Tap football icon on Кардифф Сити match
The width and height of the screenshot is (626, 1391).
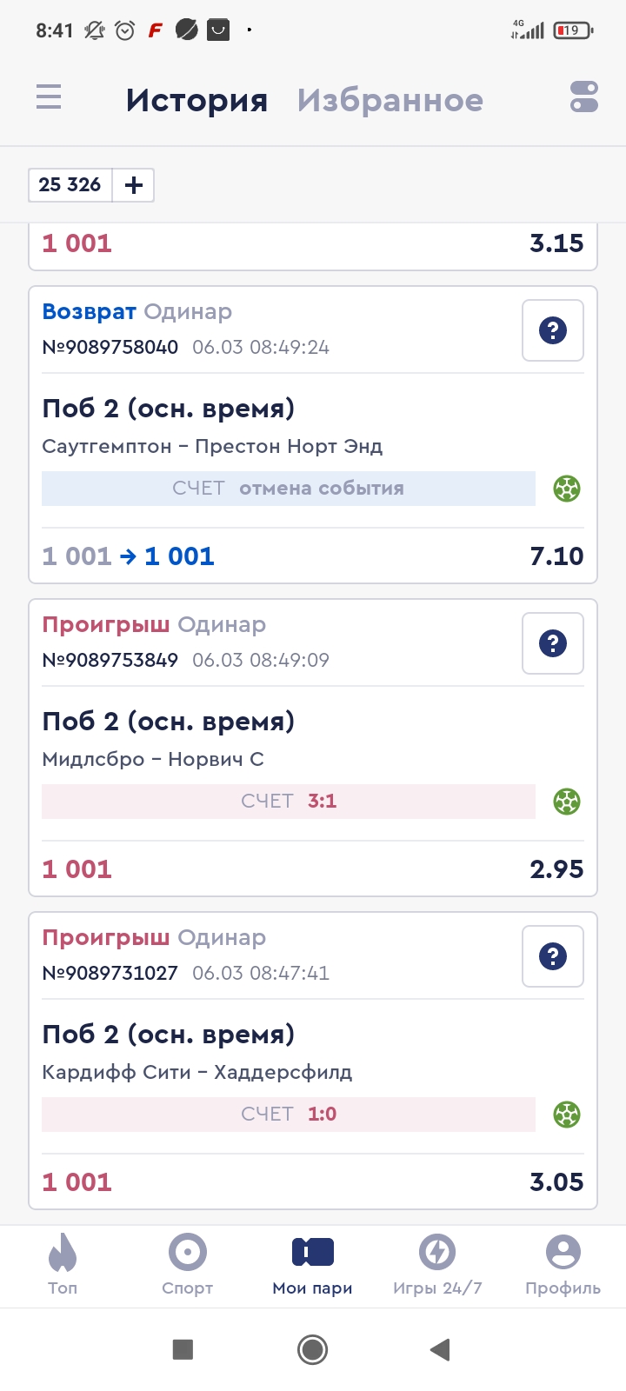click(567, 1115)
